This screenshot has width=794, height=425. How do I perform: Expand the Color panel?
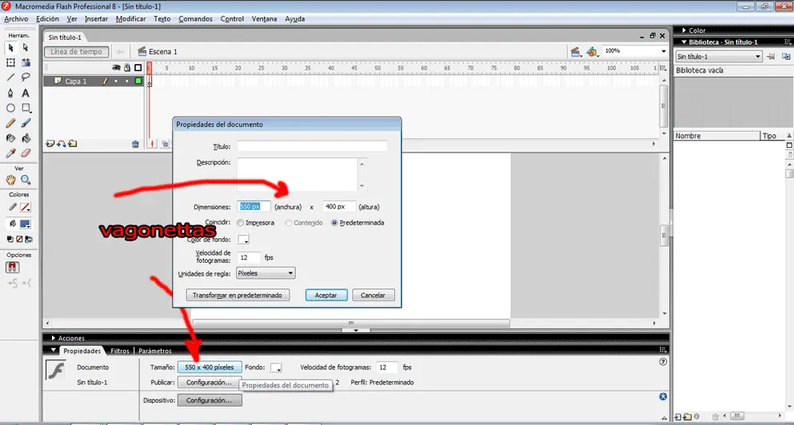click(684, 30)
